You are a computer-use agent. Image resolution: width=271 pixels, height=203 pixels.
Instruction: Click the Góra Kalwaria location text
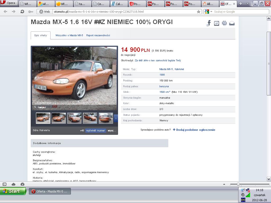tap(41, 130)
